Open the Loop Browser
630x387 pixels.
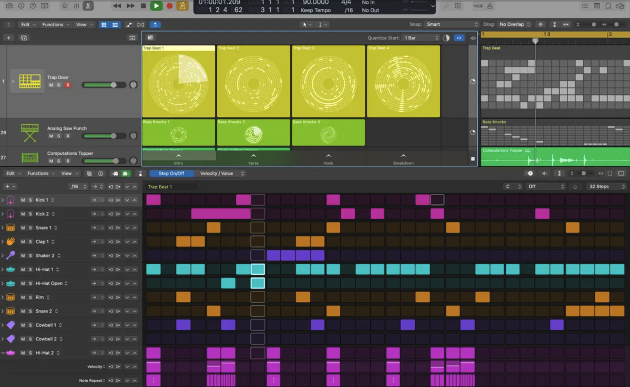click(609, 6)
